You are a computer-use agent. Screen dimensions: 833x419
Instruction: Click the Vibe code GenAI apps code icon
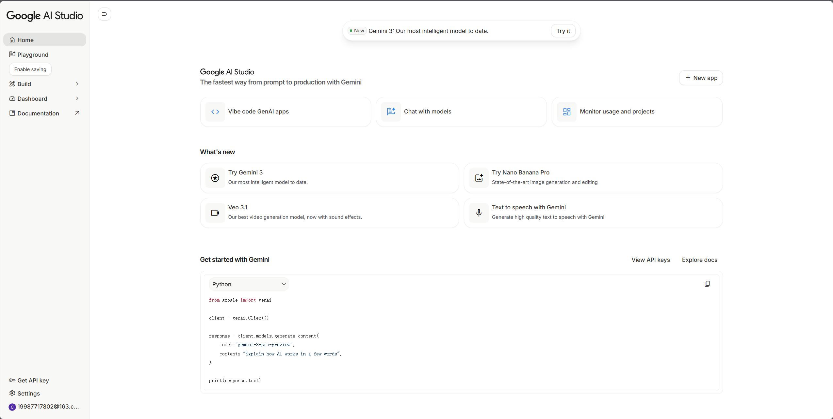[x=215, y=112]
